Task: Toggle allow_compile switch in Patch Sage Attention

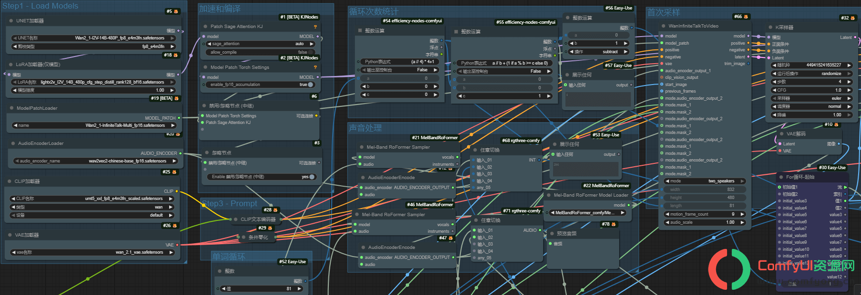Action: (311, 52)
